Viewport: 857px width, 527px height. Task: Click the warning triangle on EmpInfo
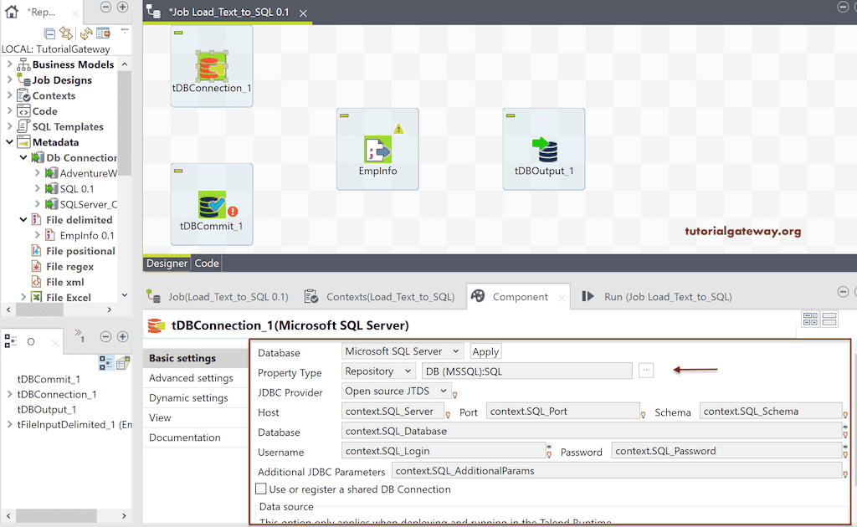click(398, 129)
